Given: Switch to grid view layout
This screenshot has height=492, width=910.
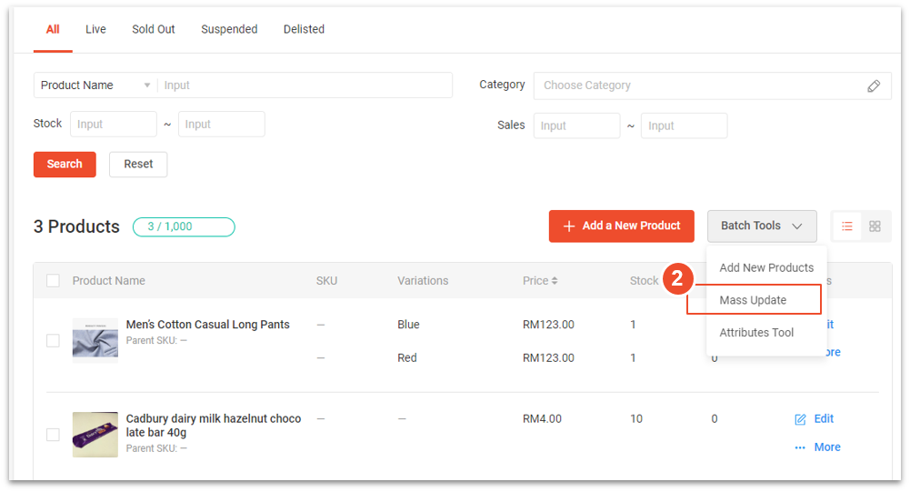Looking at the screenshot, I should tap(875, 226).
